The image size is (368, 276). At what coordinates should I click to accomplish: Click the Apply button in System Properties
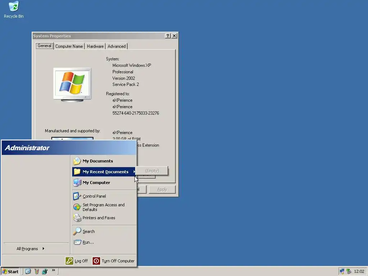[162, 189]
